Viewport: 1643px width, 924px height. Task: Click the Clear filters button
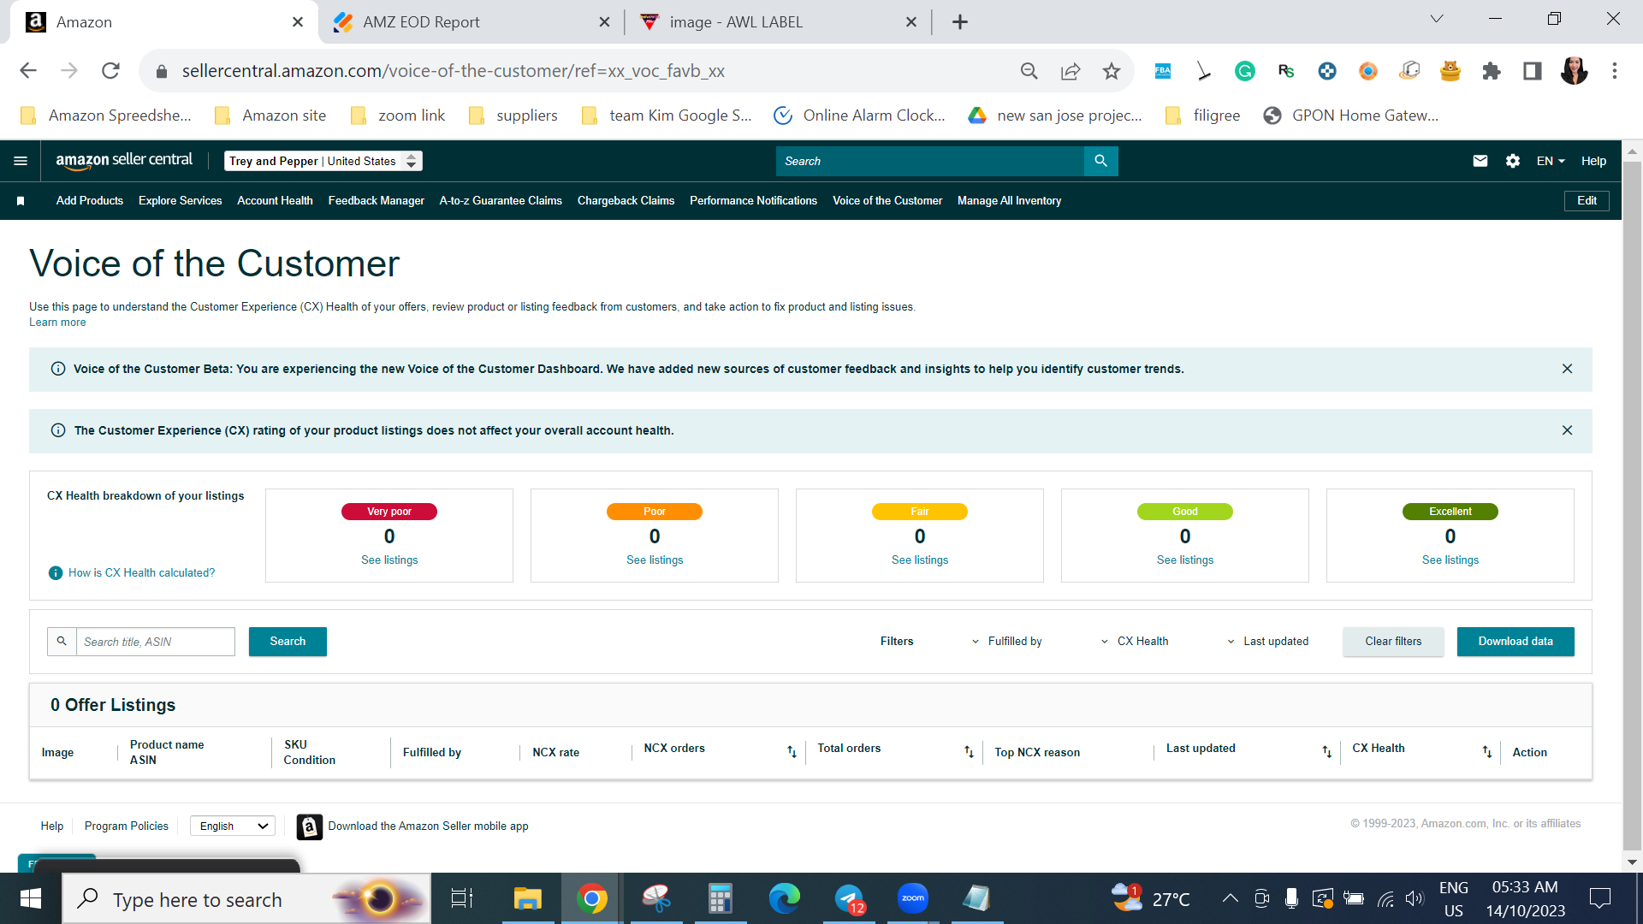(x=1393, y=642)
